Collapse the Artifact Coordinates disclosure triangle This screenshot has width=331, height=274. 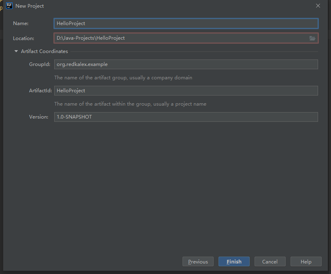16,51
